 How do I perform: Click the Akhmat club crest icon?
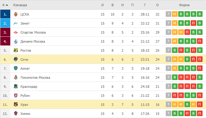(x=16, y=68)
